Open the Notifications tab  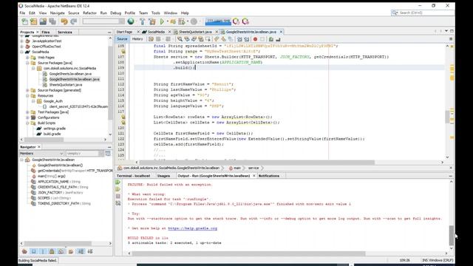(269, 176)
